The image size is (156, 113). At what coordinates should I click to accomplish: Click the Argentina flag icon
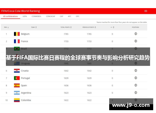[x=17, y=93]
